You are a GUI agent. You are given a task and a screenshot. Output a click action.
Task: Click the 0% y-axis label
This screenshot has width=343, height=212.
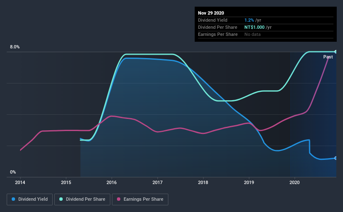click(x=13, y=172)
